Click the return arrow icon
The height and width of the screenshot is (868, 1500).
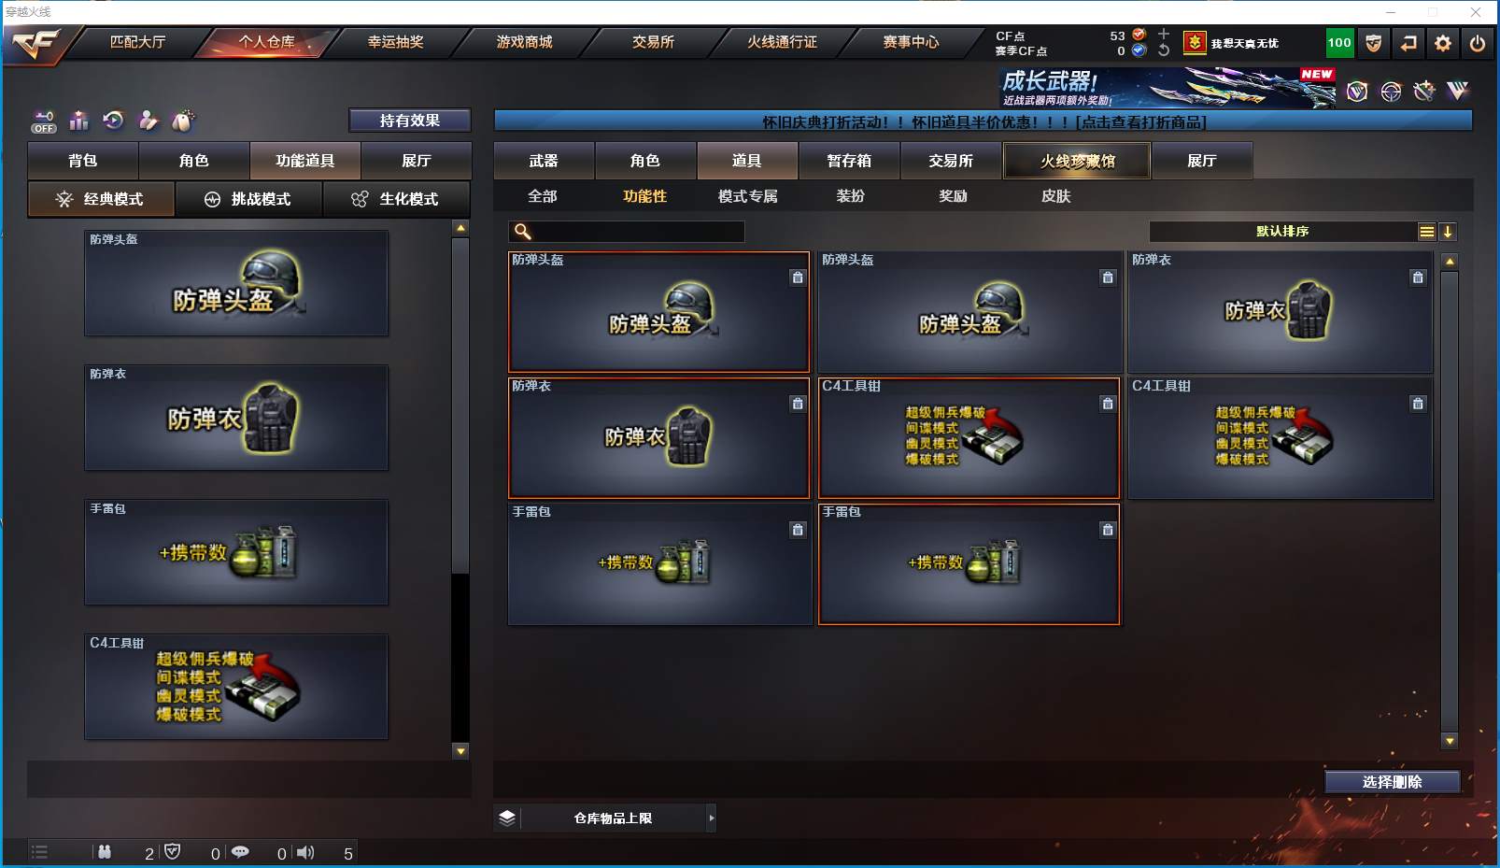point(1408,43)
